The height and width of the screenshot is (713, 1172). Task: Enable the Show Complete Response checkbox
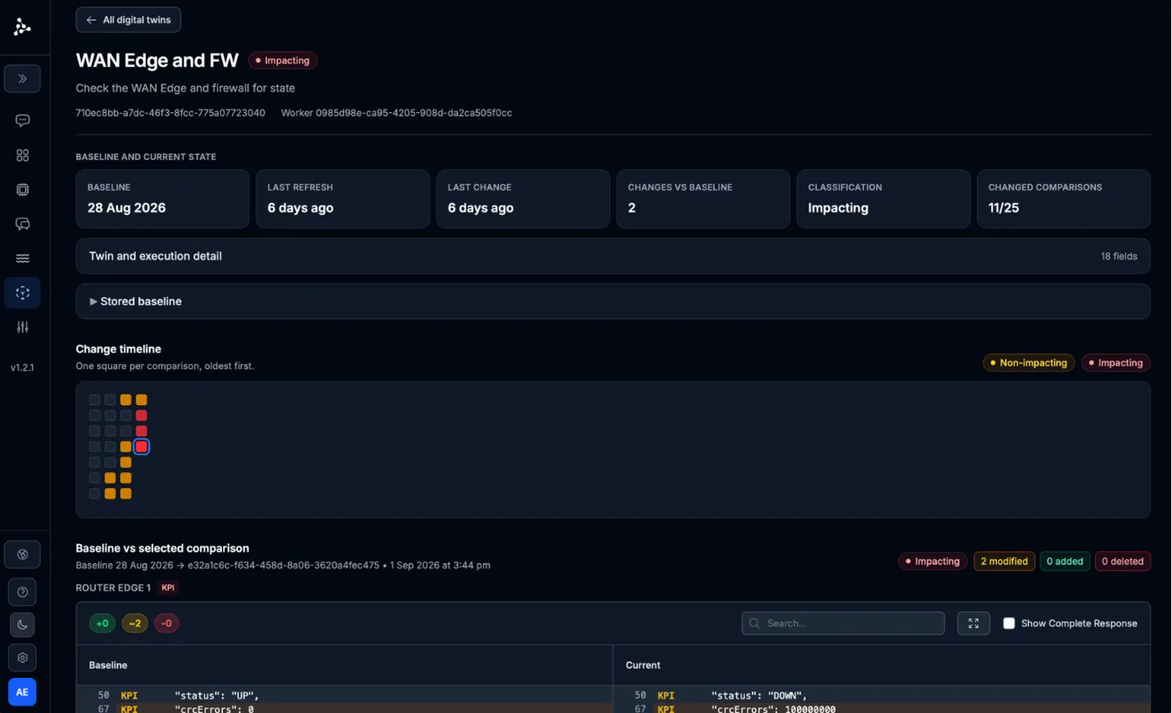1009,623
